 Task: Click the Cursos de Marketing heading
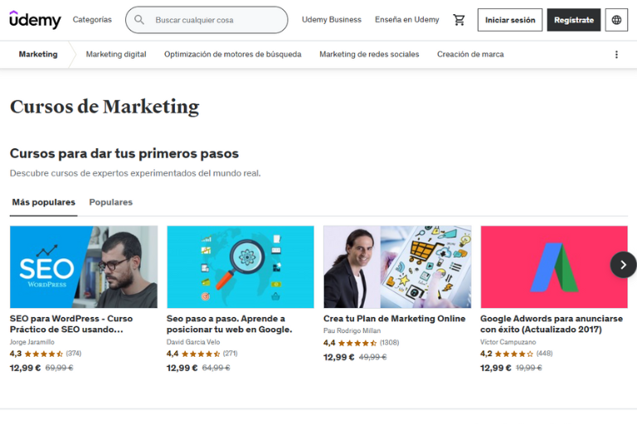point(105,107)
